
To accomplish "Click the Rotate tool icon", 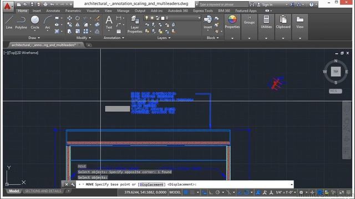I will pyautogui.click(x=78, y=18).
